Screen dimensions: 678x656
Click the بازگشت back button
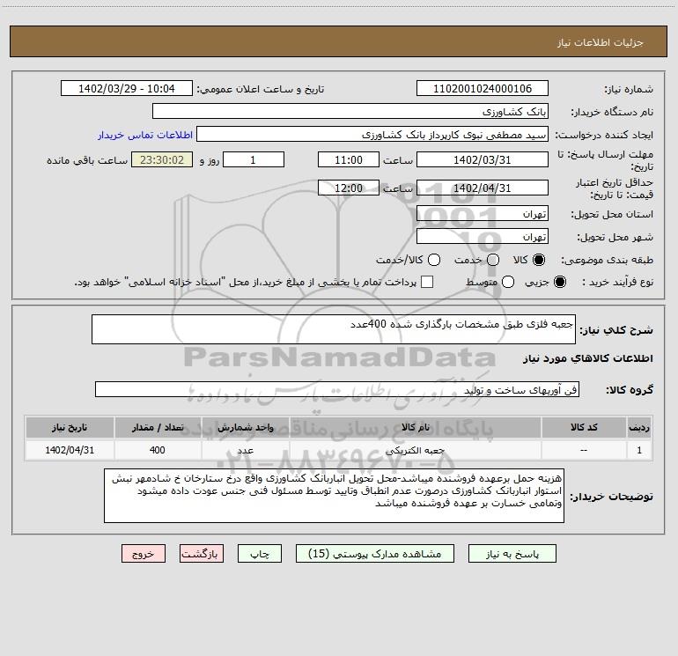[x=202, y=554]
